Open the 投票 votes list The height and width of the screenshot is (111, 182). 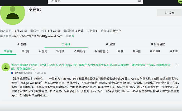[x=174, y=51]
